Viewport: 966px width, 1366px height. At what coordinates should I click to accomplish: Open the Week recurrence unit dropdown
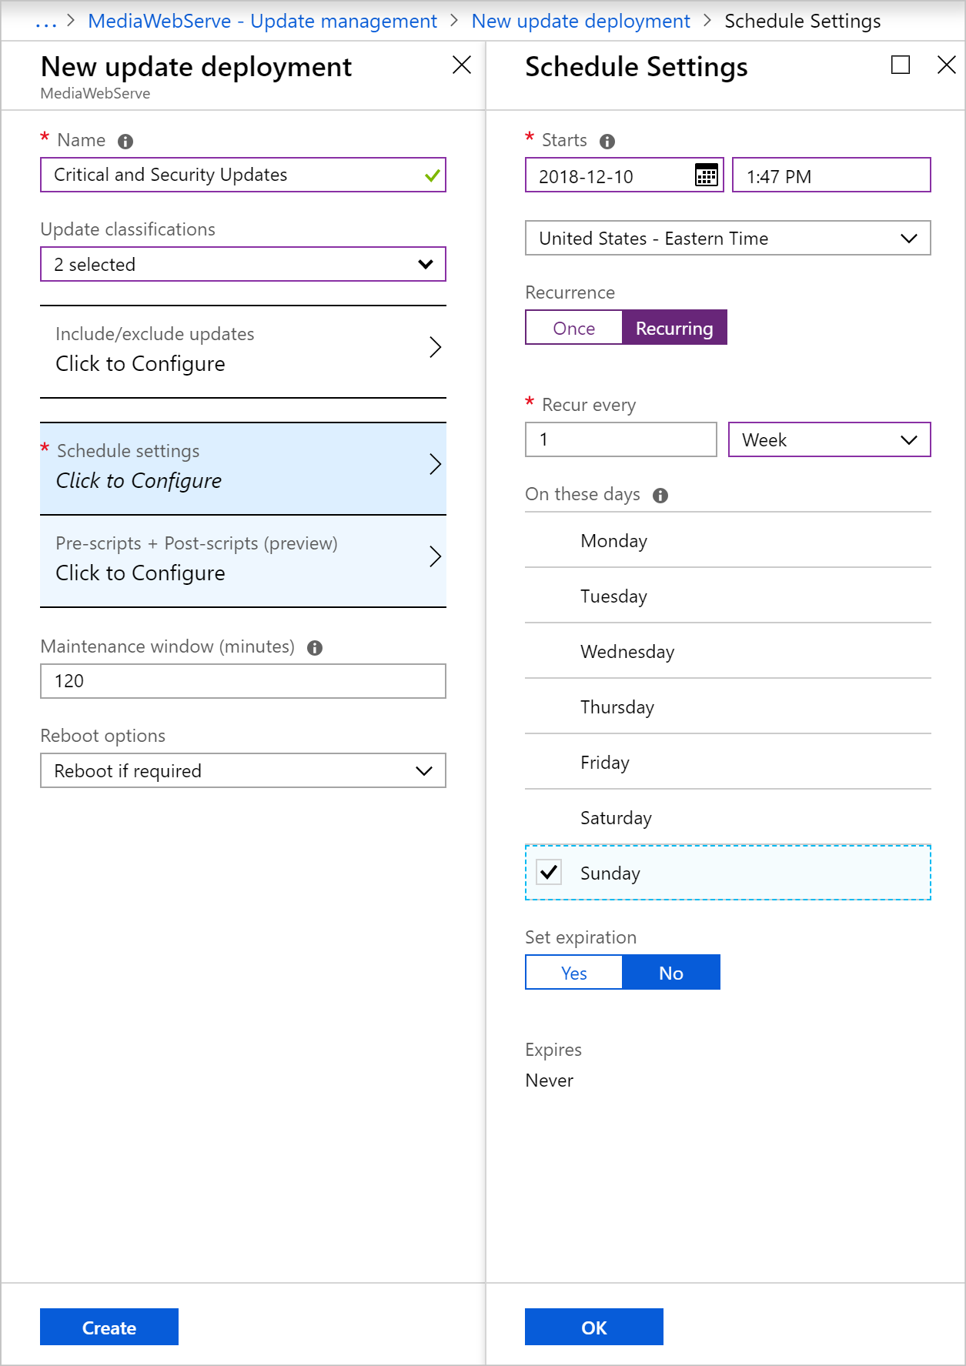tap(830, 439)
